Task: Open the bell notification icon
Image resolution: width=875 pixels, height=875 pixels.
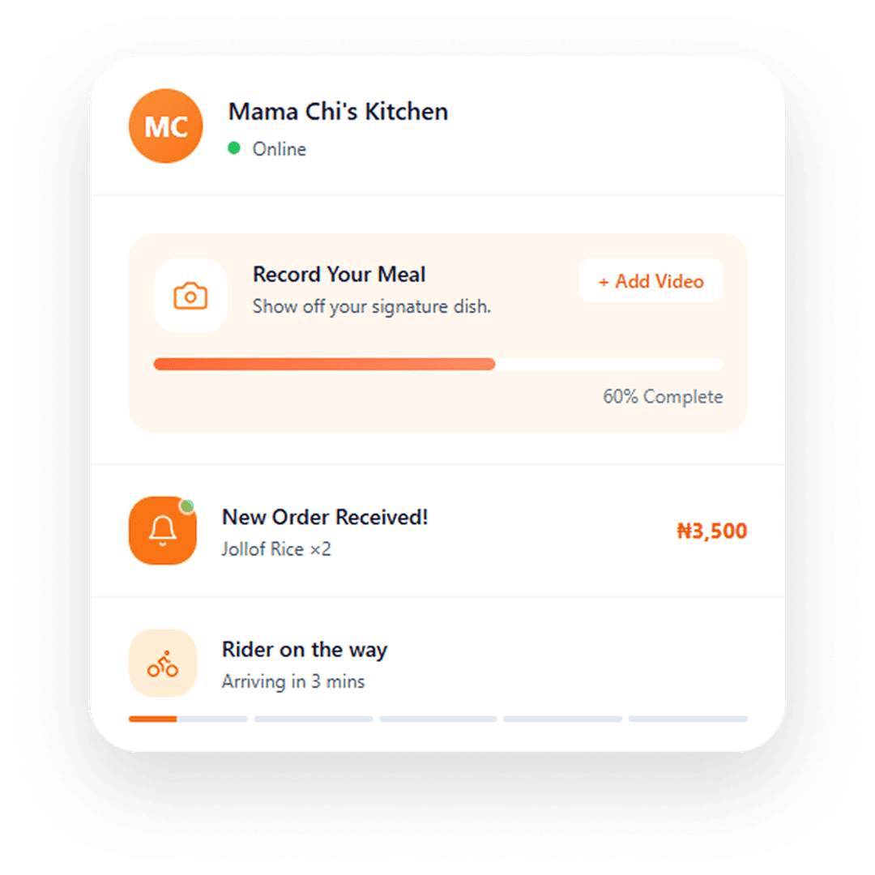Action: 162,530
